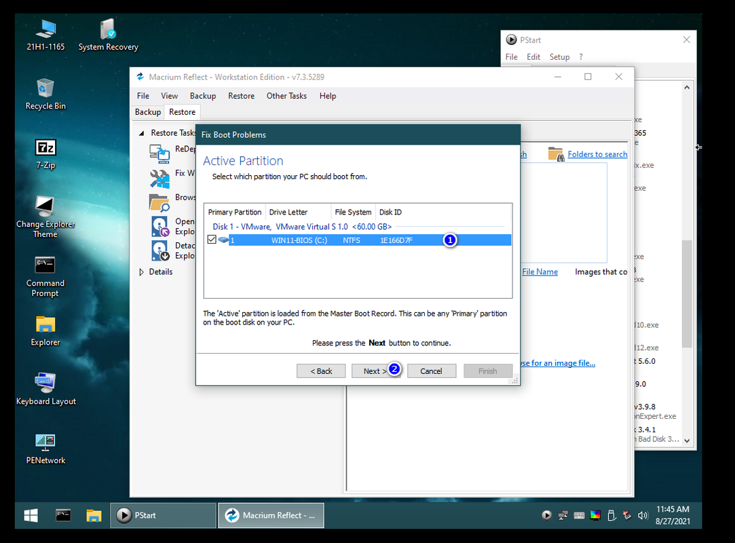Open the Other Tasks menu
735x543 pixels.
tap(286, 96)
